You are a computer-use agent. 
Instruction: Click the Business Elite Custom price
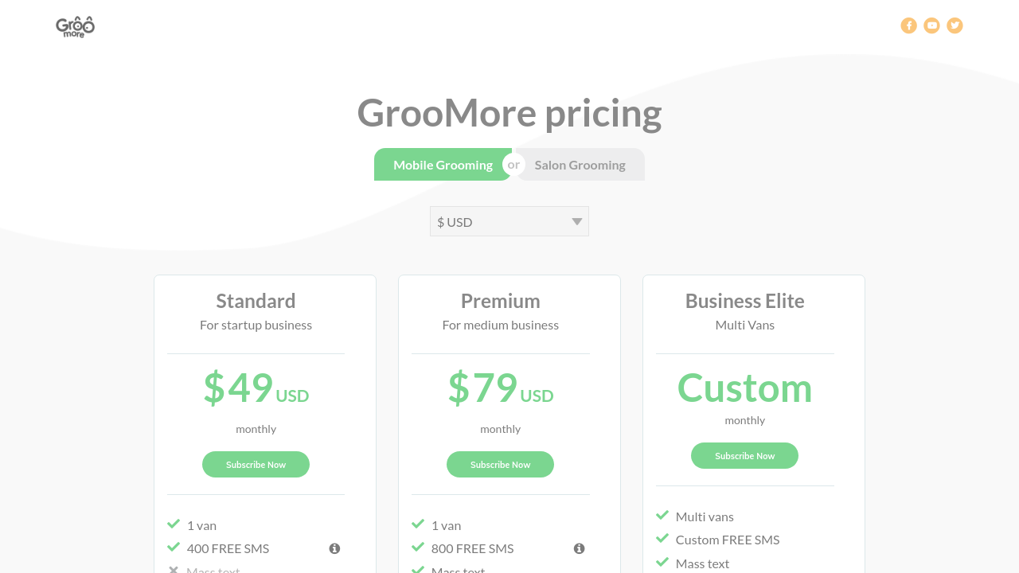tap(744, 388)
